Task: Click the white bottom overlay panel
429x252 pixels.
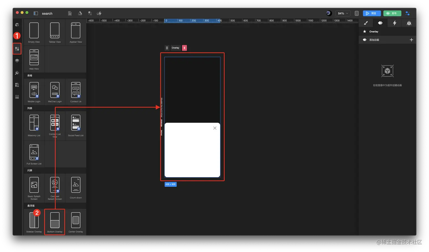Action: 192,150
